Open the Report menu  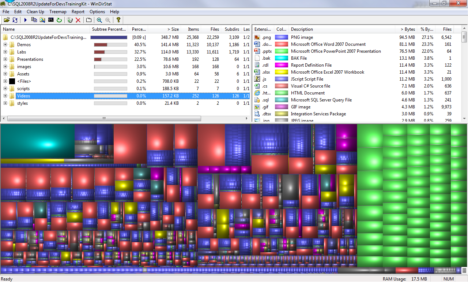click(x=78, y=12)
